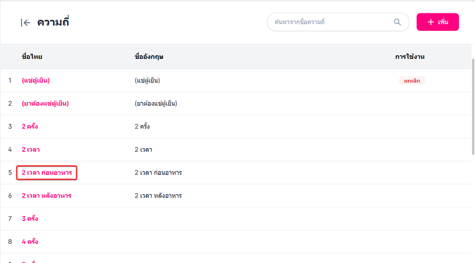Click the collapse sidebar arrow icon
Viewport: 475px width, 263px height.
click(25, 23)
